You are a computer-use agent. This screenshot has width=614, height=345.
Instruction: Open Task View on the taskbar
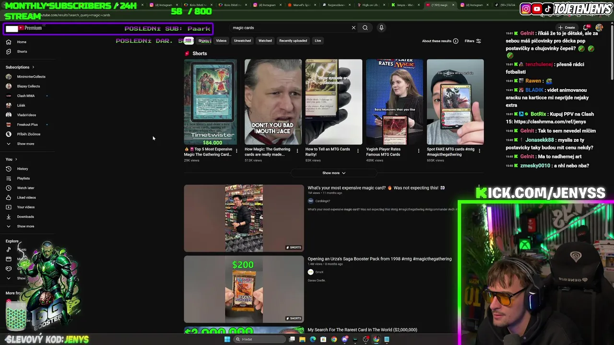292,339
